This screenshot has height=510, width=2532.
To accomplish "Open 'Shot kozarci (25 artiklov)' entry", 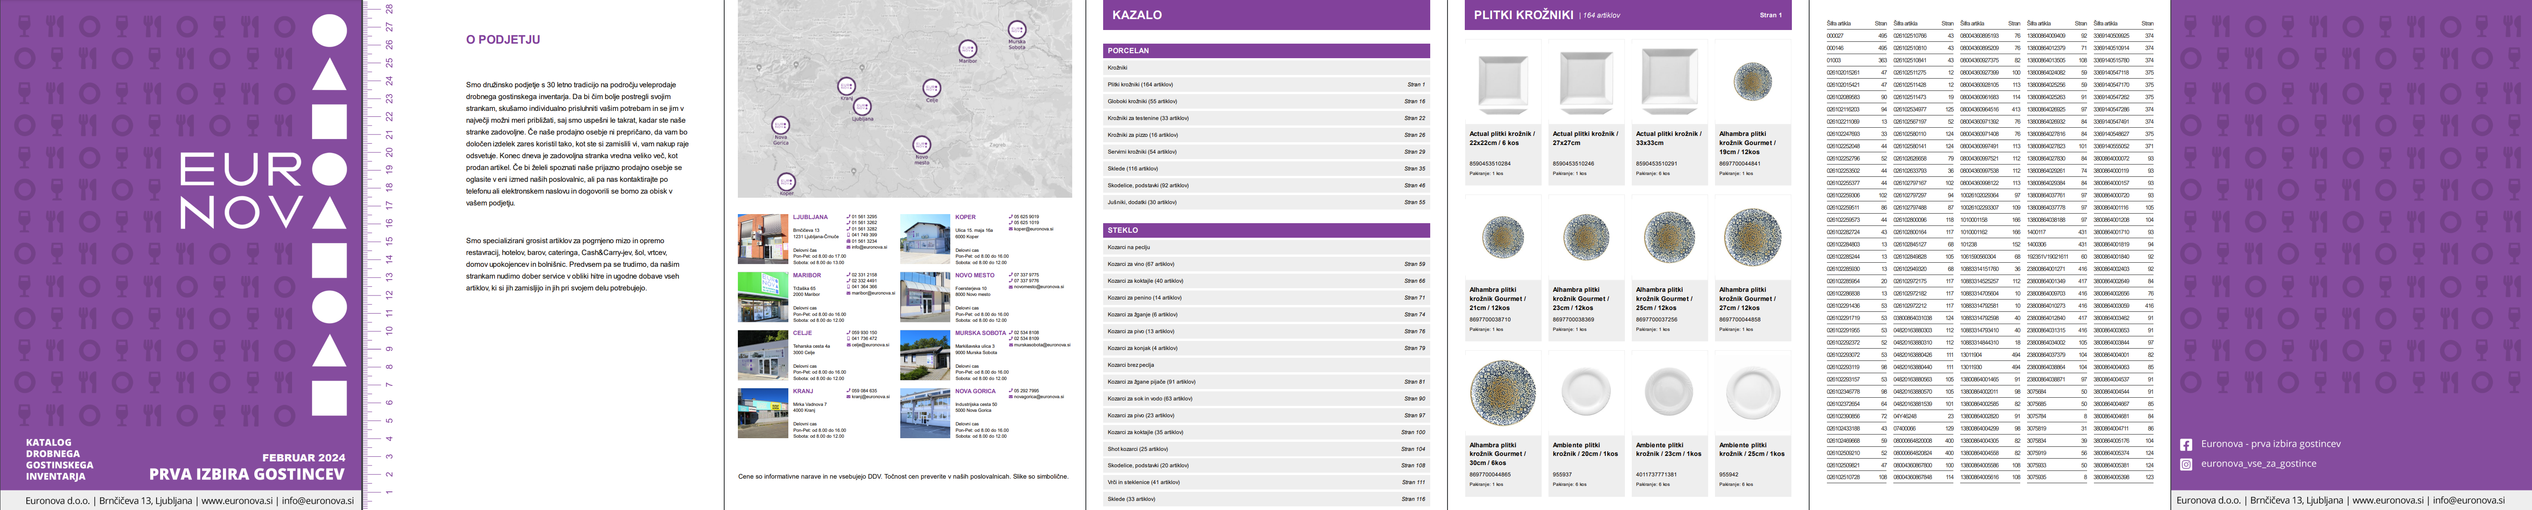I will pos(1266,449).
